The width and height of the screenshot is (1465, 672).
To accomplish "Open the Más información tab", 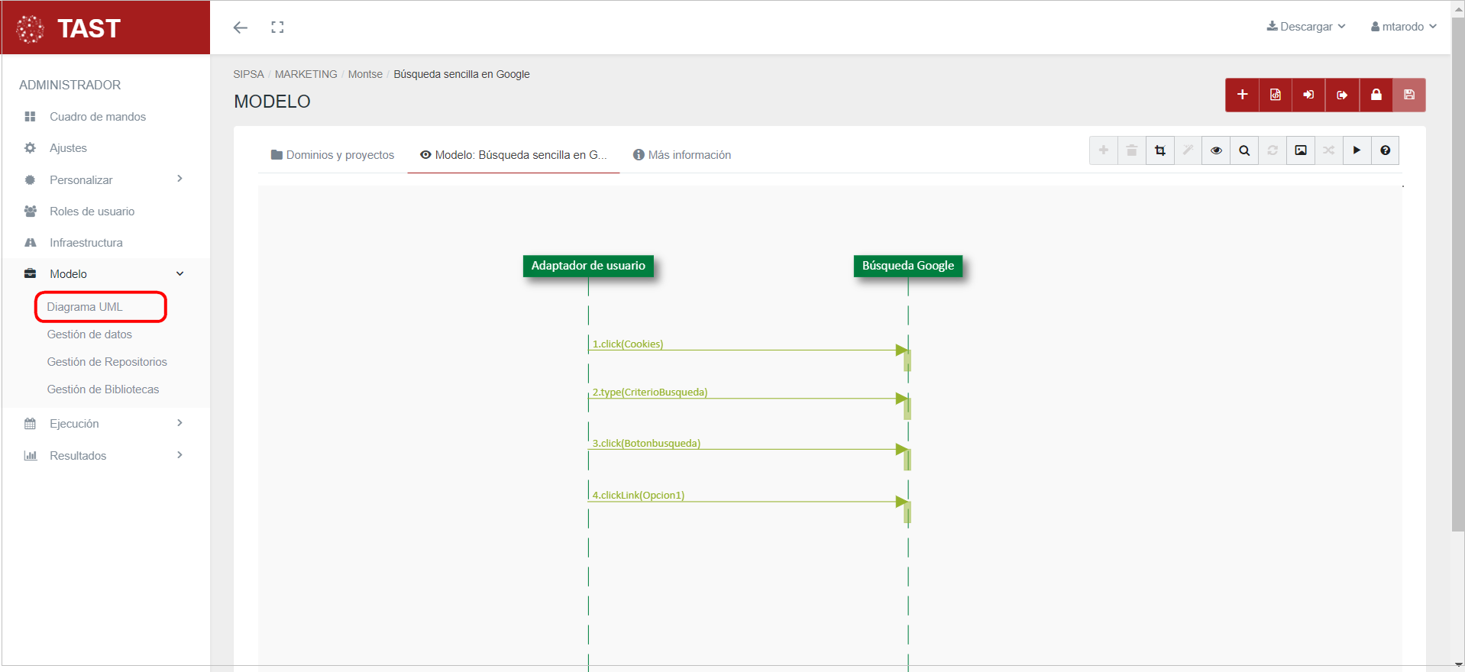I will point(682,155).
